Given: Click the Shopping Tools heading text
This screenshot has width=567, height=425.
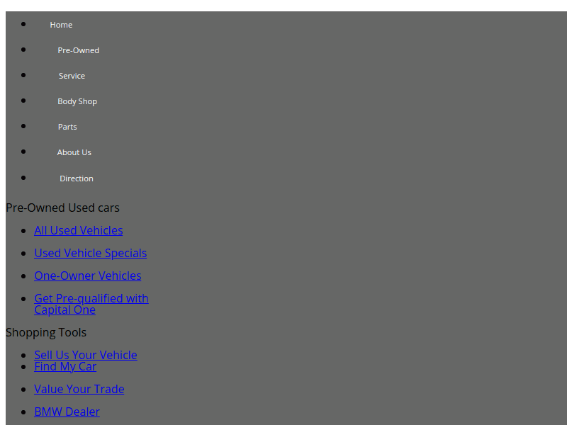Looking at the screenshot, I should coord(46,332).
